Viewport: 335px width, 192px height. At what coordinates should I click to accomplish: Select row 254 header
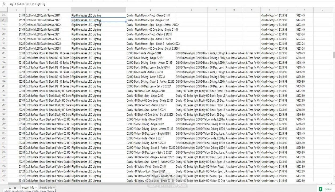pyautogui.click(x=4, y=53)
